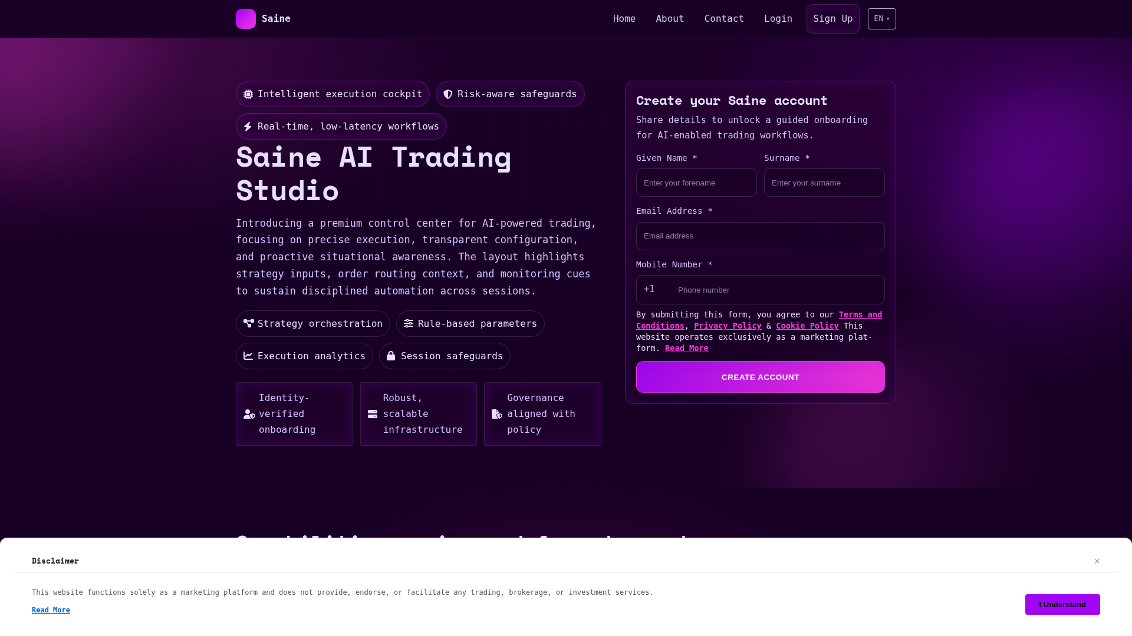1132x636 pixels.
Task: Click the chart icon on Execution analytics
Action: [x=248, y=356]
